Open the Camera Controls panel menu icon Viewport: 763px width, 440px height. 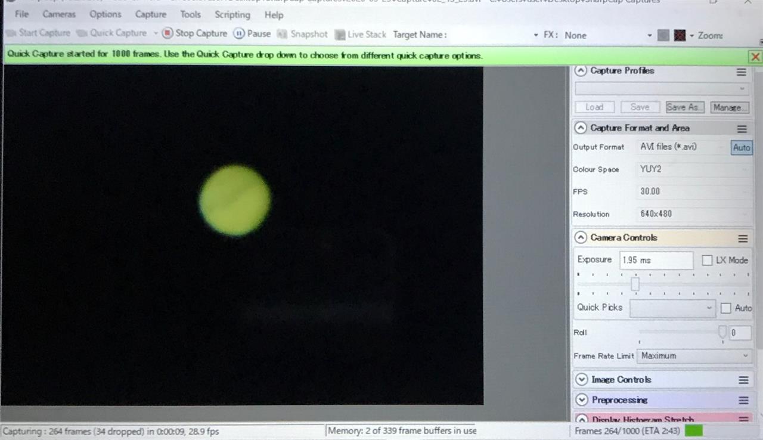743,238
